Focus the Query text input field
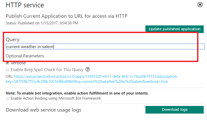 tap(105, 46)
